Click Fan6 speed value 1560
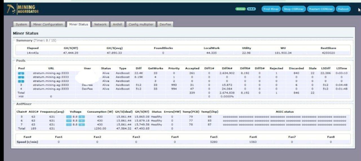361x161 pixels. point(253,142)
